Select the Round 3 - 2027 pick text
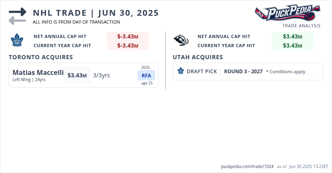Viewport: 332px width, 173px height. (x=243, y=72)
